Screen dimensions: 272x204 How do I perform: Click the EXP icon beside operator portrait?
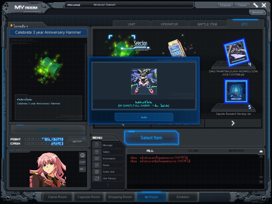click(82, 162)
